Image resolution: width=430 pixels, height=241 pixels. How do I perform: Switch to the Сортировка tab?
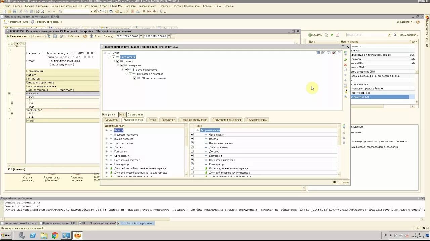[x=168, y=120]
